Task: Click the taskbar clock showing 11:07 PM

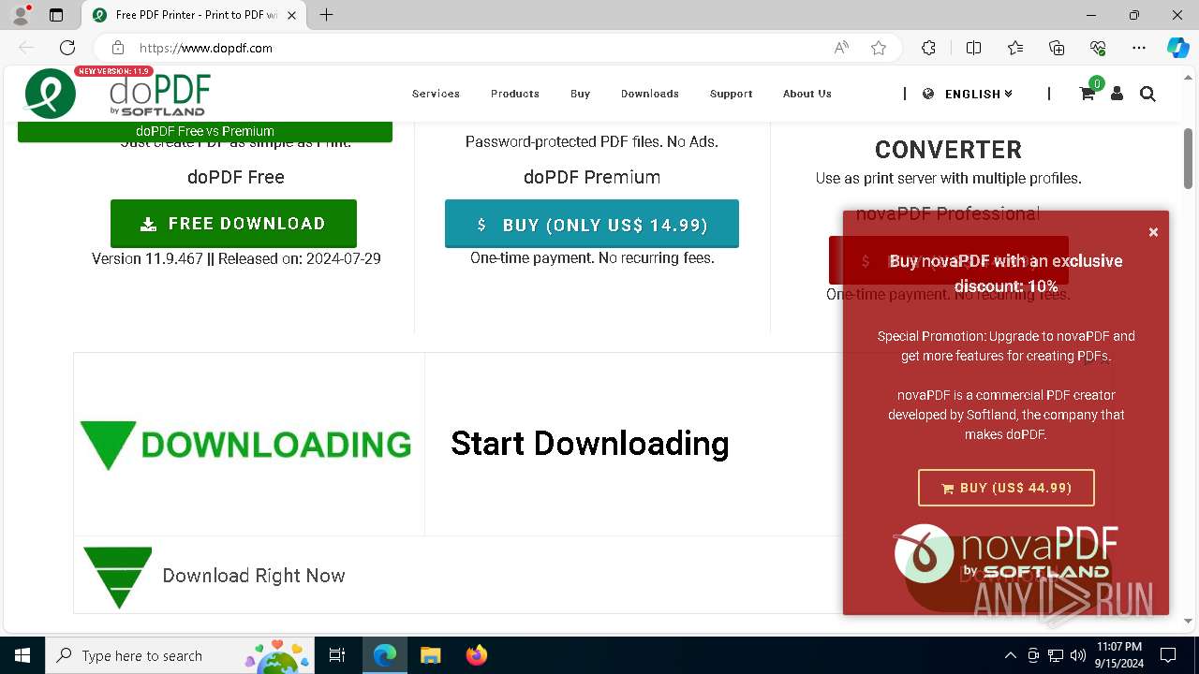Action: [1118, 655]
